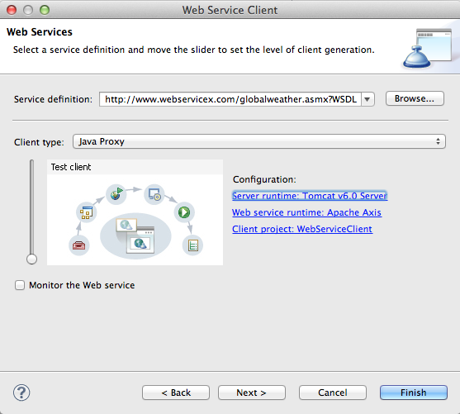Open the help question mark icon
The width and height of the screenshot is (460, 414).
tap(21, 393)
